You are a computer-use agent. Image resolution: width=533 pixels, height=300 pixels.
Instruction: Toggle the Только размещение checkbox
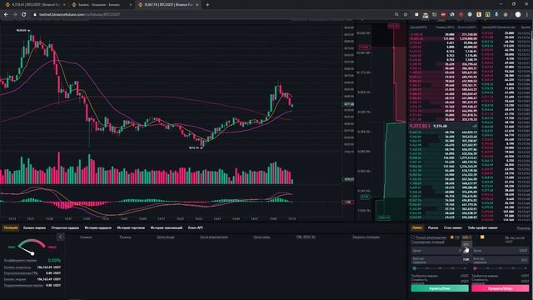(413, 237)
